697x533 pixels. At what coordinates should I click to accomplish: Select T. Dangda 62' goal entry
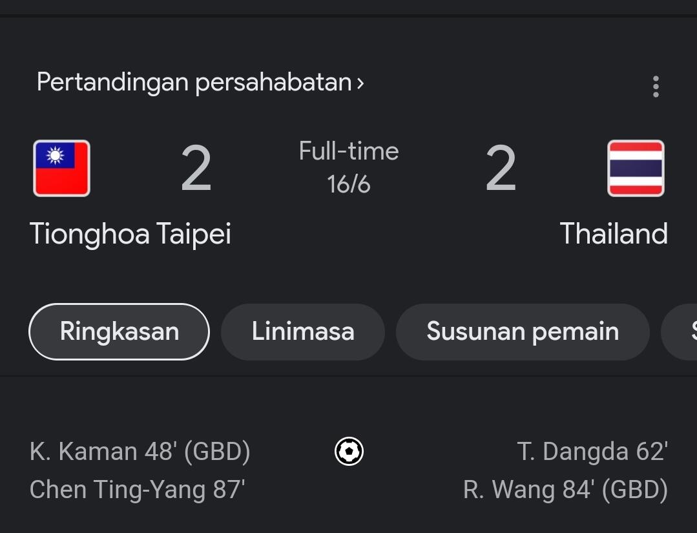592,452
